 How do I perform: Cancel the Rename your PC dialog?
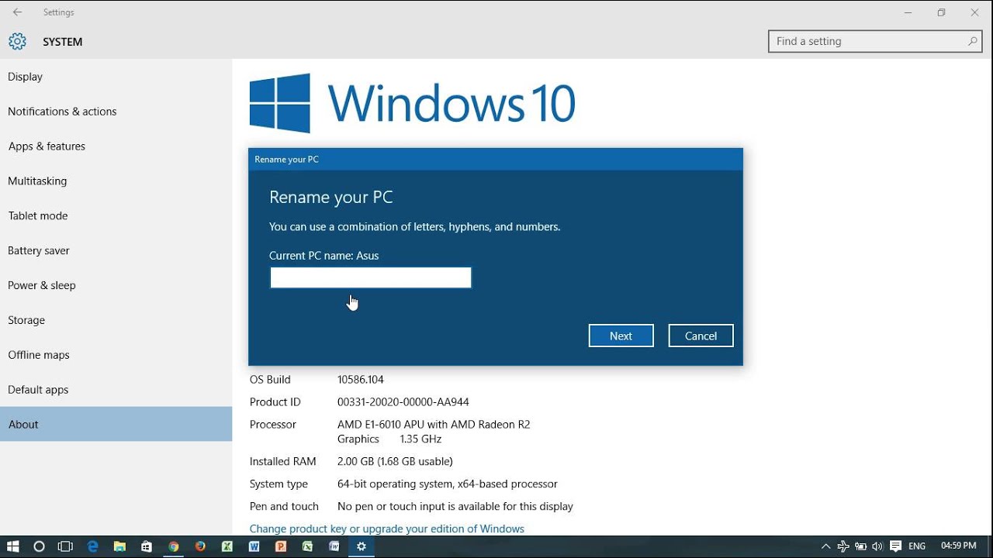coord(701,336)
